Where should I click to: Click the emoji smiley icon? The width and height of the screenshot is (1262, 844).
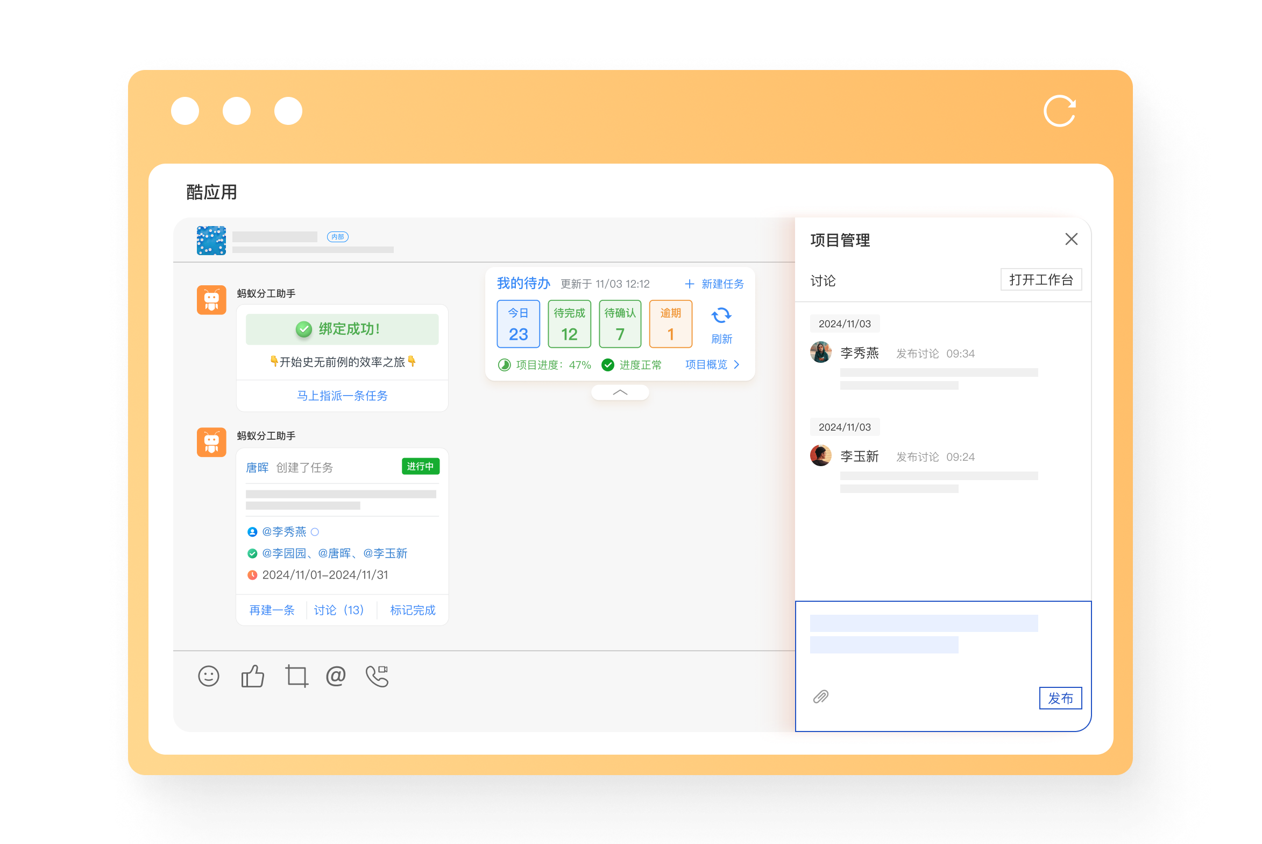pyautogui.click(x=209, y=676)
